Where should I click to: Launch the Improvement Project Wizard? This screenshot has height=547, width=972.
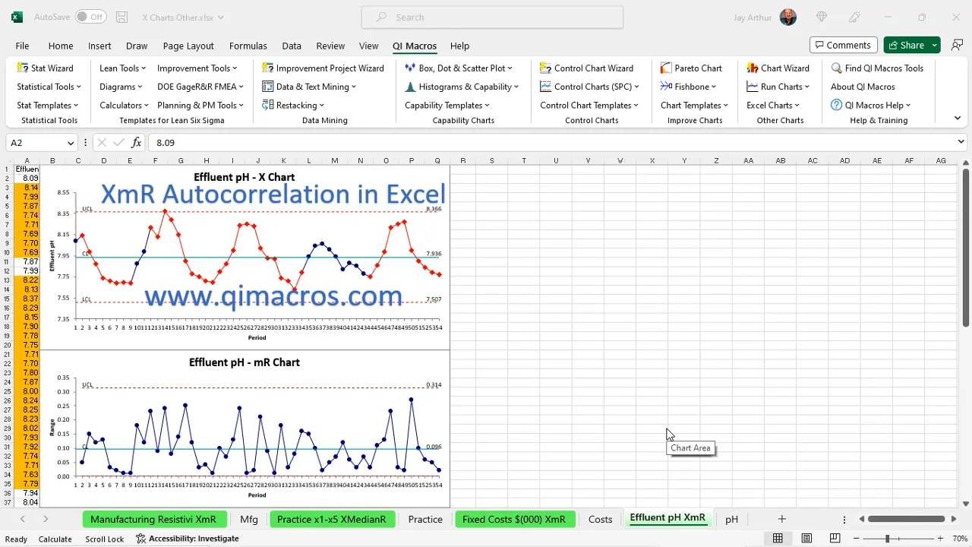pyautogui.click(x=323, y=68)
